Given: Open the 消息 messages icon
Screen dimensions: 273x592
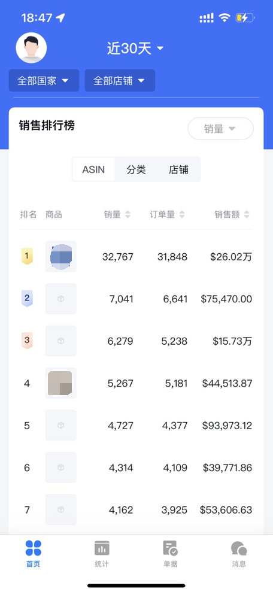Looking at the screenshot, I should point(239,548).
